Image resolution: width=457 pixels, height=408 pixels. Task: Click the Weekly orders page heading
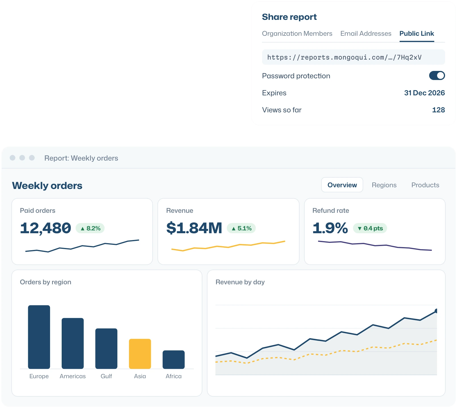[47, 186]
